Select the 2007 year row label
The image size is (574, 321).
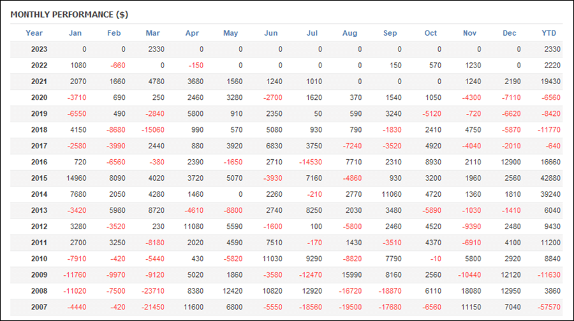39,307
